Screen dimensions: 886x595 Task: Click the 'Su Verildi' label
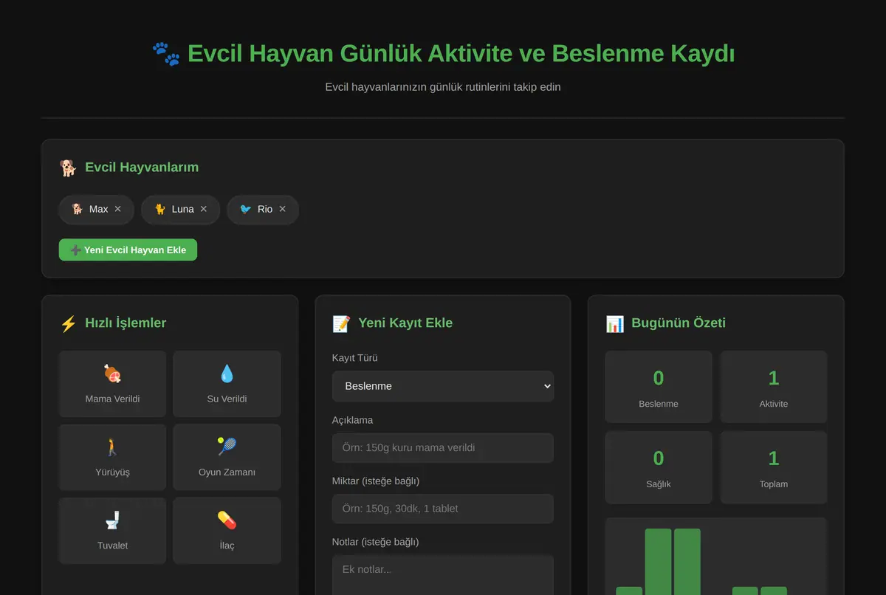coord(227,399)
